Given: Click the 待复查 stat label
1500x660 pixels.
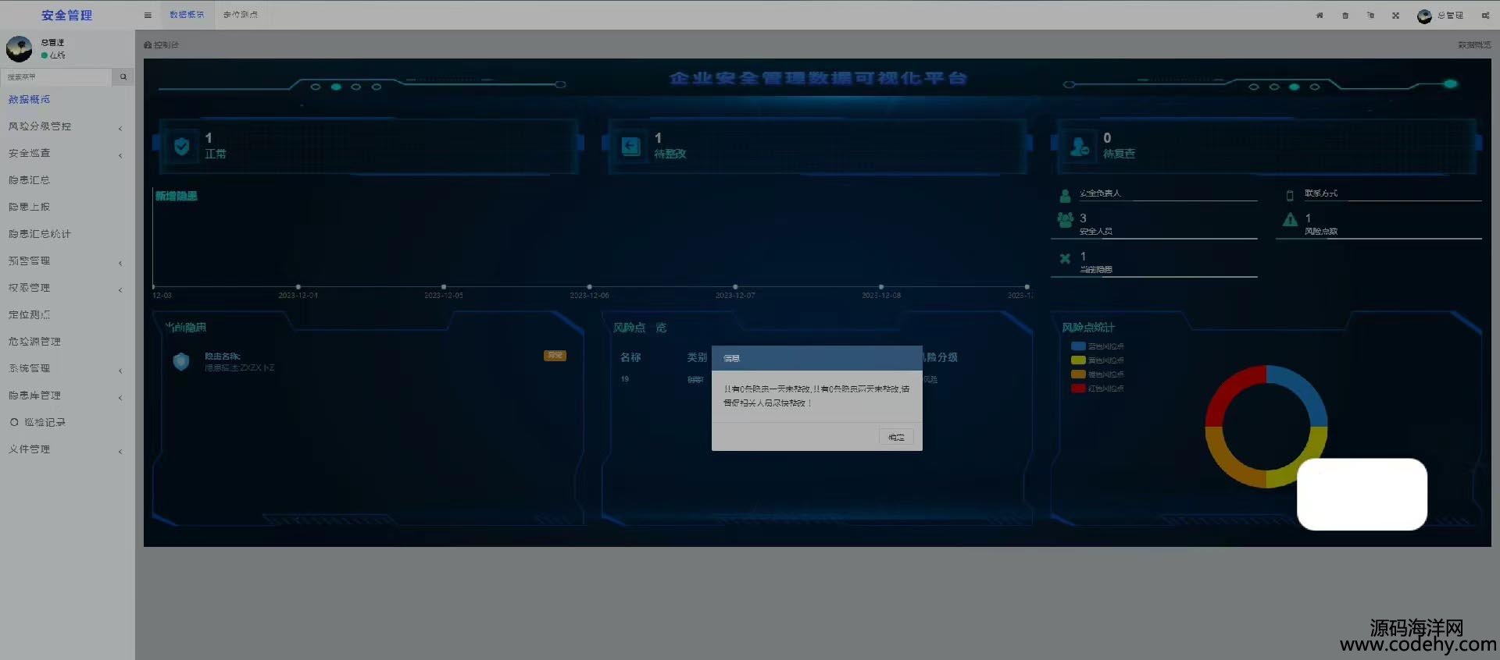Looking at the screenshot, I should (1119, 154).
